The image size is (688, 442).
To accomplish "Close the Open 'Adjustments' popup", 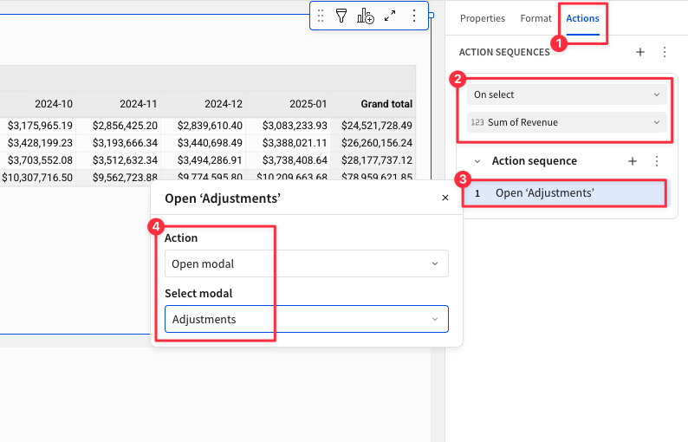I will (x=445, y=198).
